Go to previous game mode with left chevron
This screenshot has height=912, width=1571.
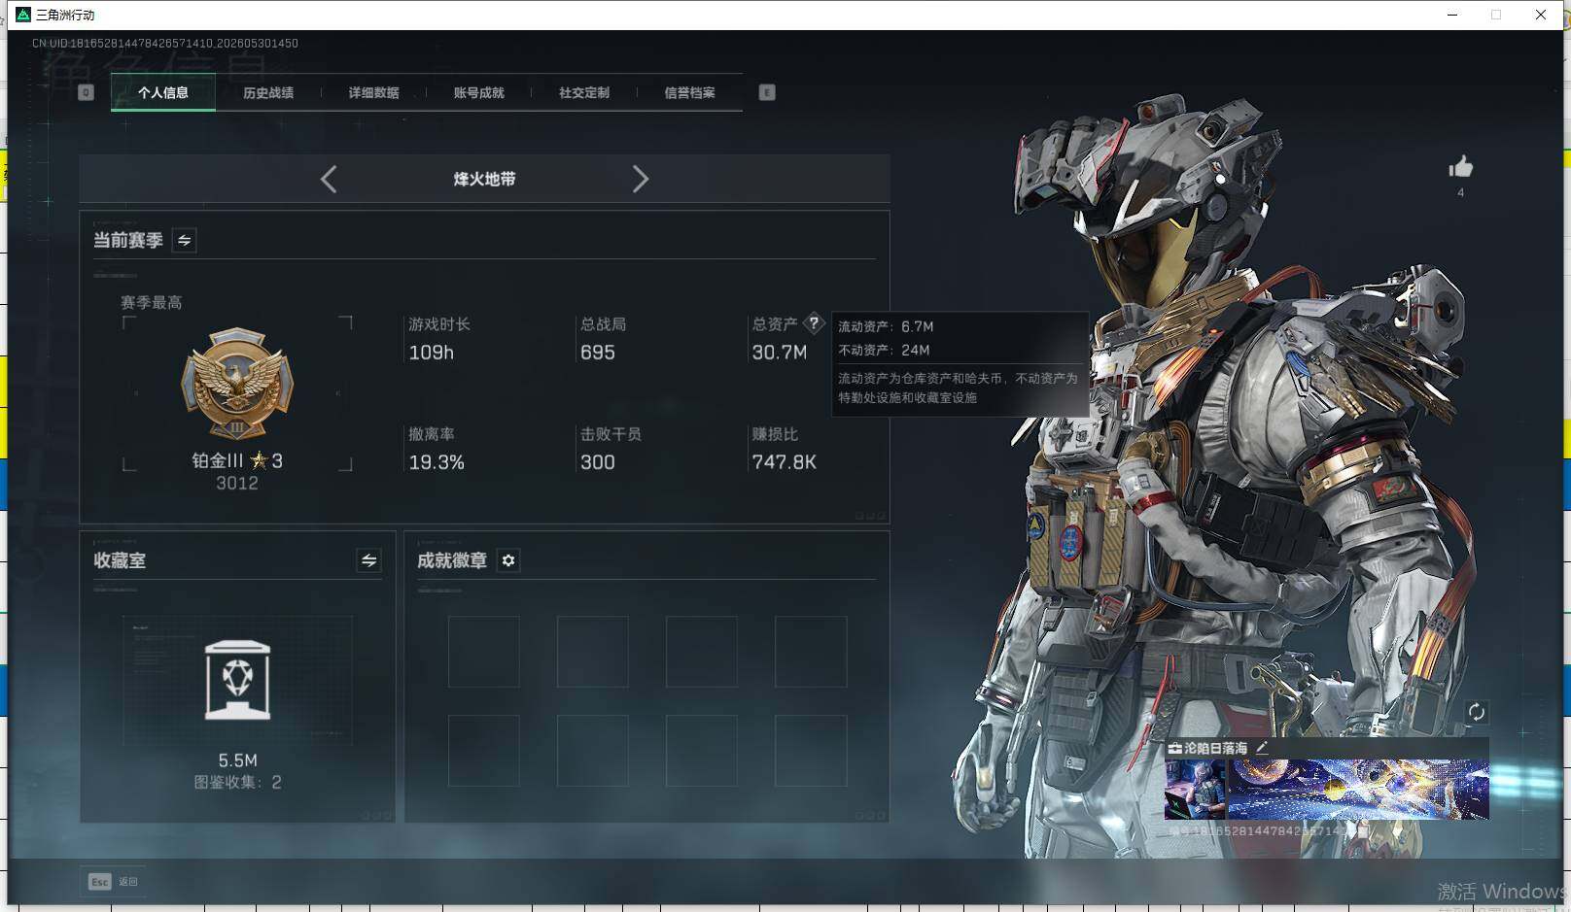pyautogui.click(x=329, y=179)
